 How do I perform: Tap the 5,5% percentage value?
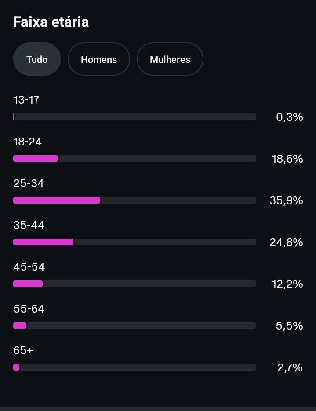[289, 326]
